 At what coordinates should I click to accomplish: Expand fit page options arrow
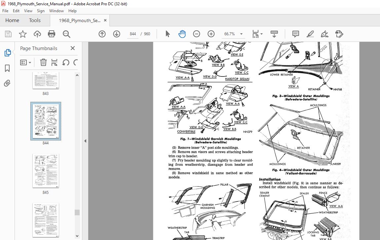(261, 34)
